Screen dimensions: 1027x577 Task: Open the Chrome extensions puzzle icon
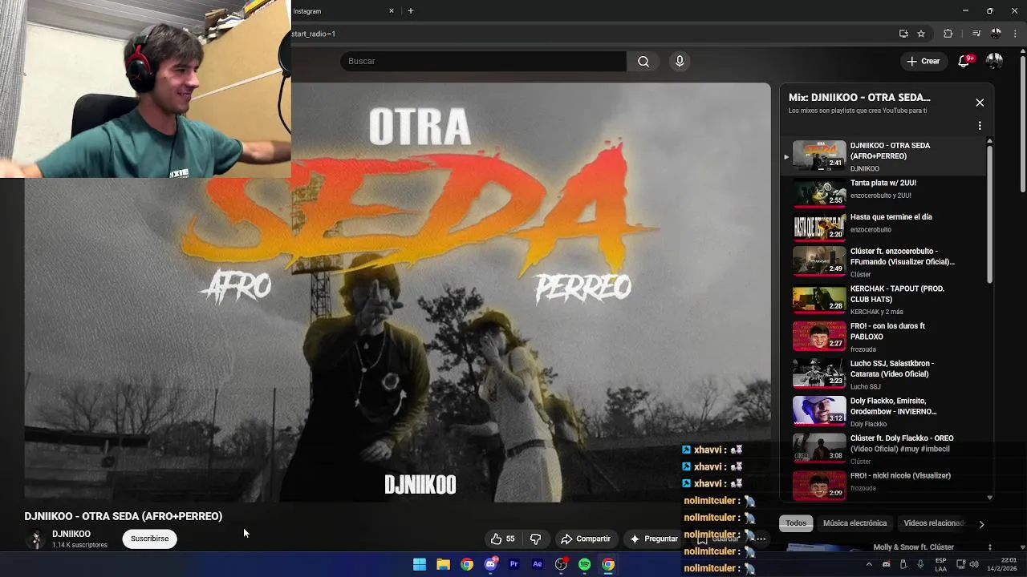click(948, 34)
